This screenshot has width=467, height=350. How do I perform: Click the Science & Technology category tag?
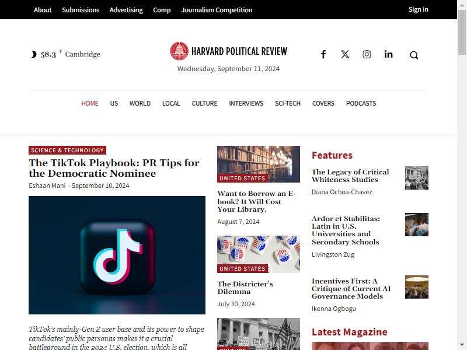pyautogui.click(x=67, y=150)
